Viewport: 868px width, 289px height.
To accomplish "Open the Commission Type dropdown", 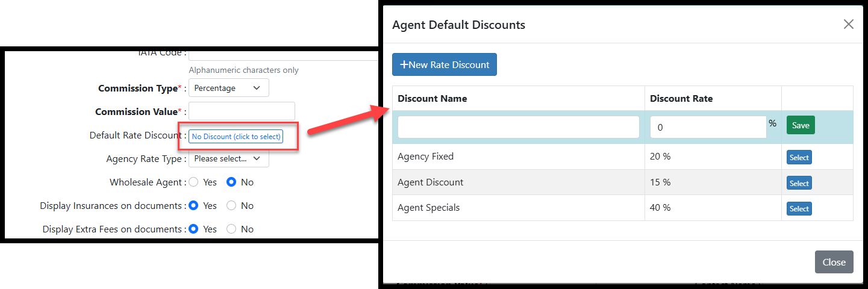I will click(228, 88).
